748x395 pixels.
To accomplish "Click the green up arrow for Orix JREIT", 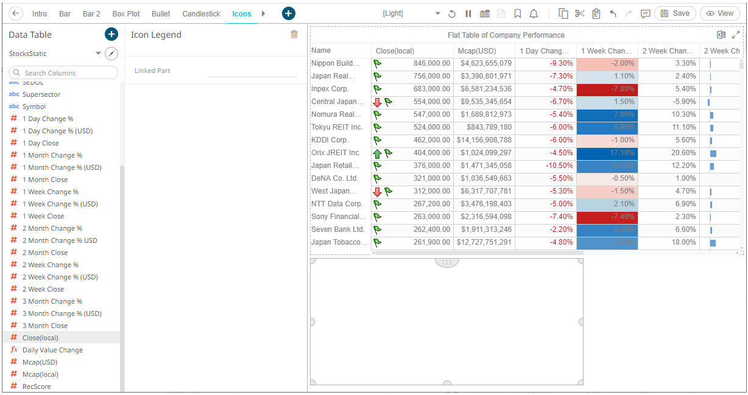I will pos(377,153).
